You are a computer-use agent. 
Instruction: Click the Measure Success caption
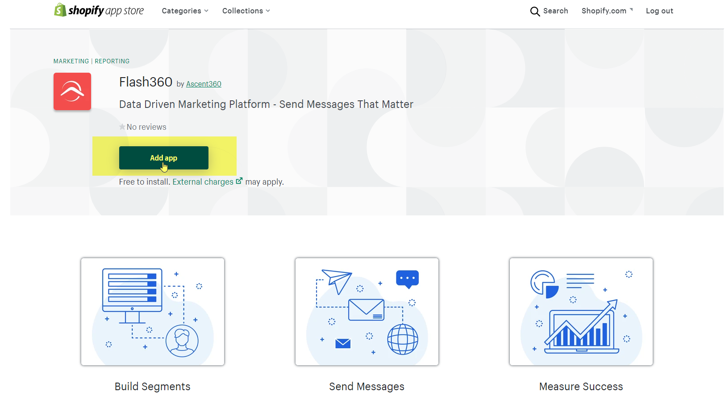(581, 387)
